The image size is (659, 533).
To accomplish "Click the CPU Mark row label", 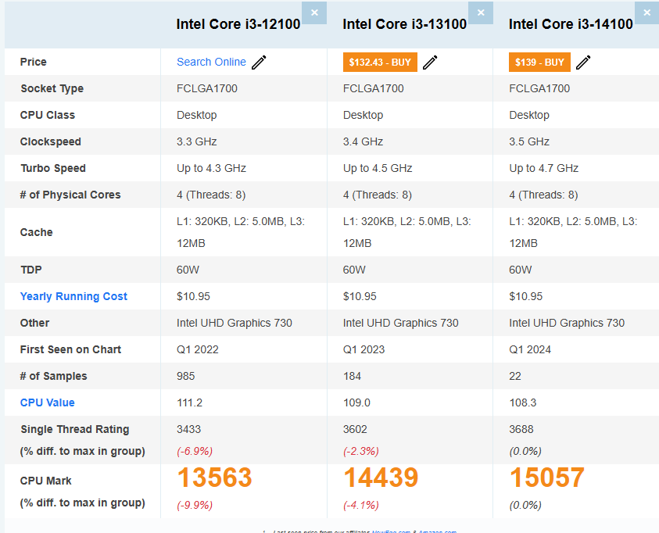I will point(46,481).
